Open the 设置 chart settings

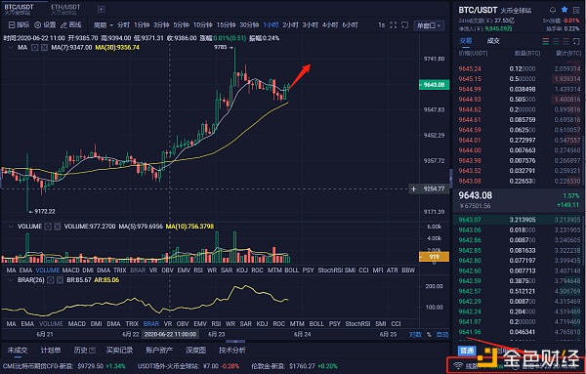[x=45, y=25]
